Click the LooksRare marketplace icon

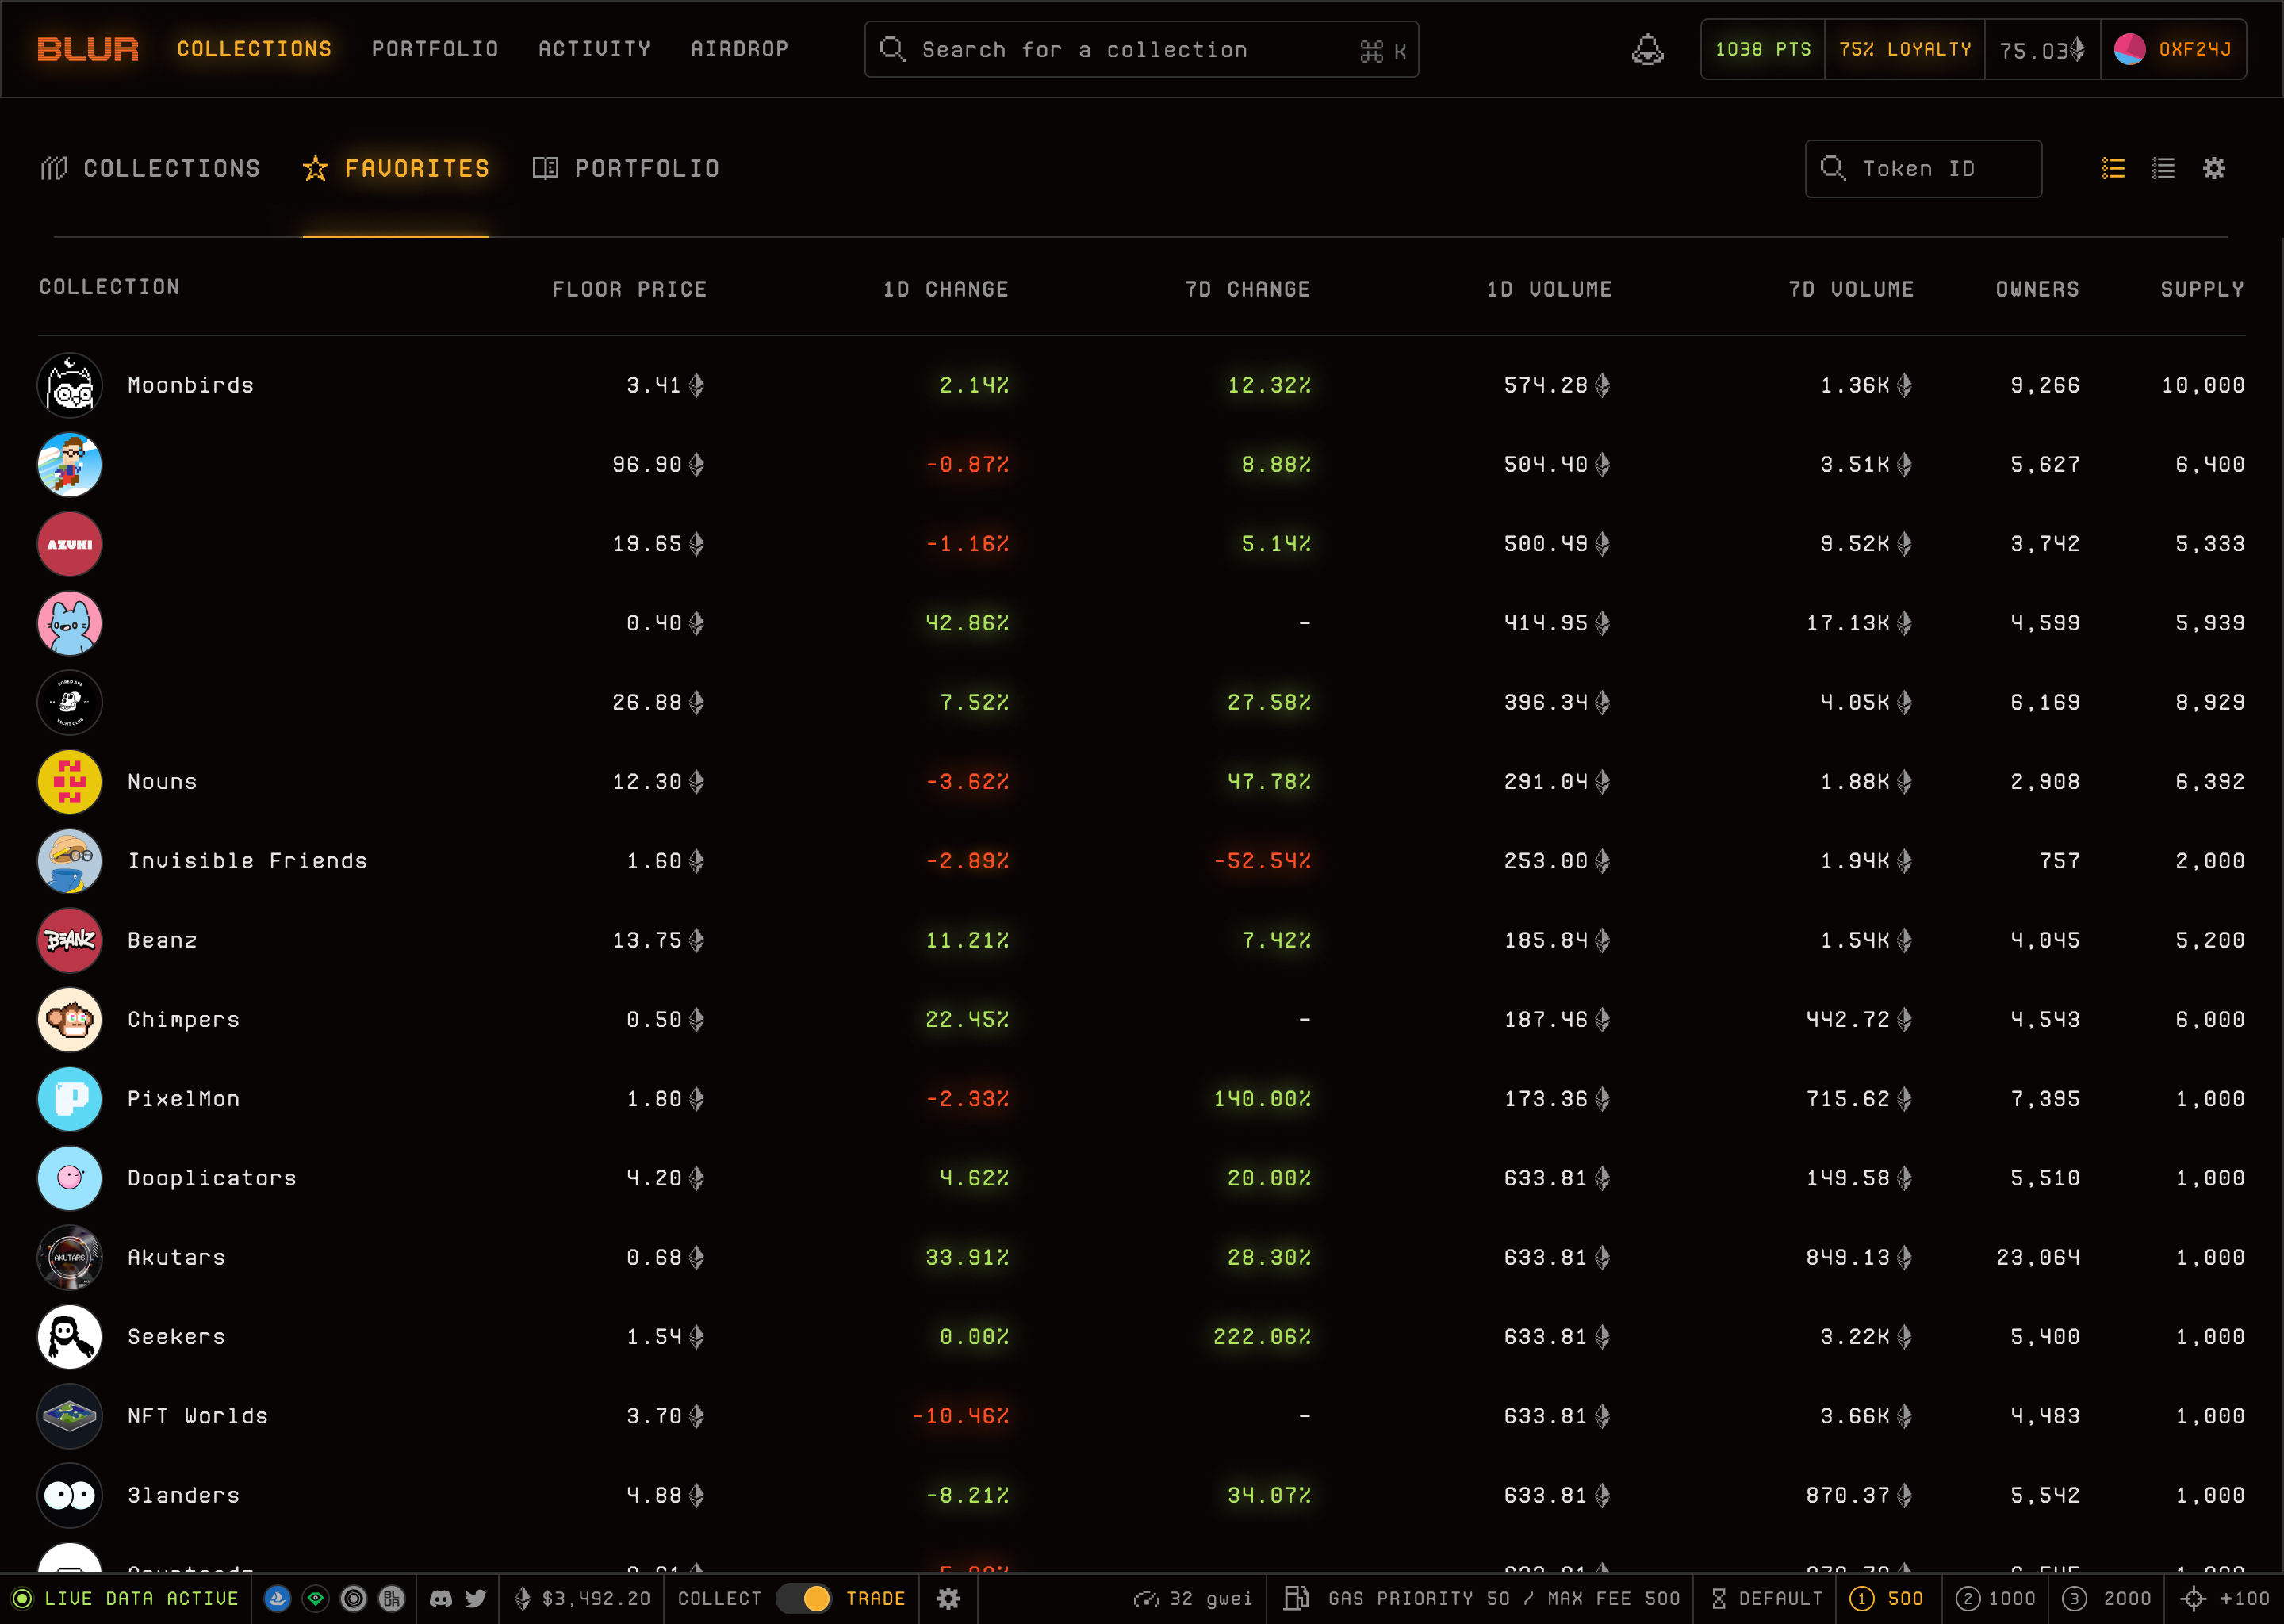pos(315,1598)
